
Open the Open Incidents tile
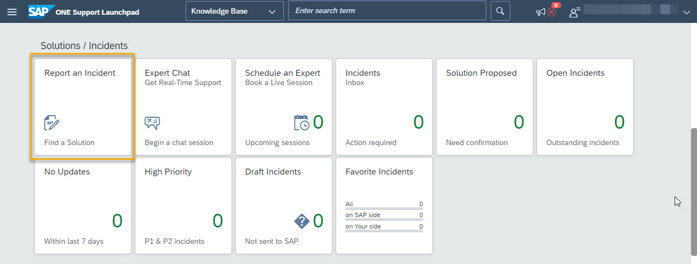pyautogui.click(x=585, y=107)
